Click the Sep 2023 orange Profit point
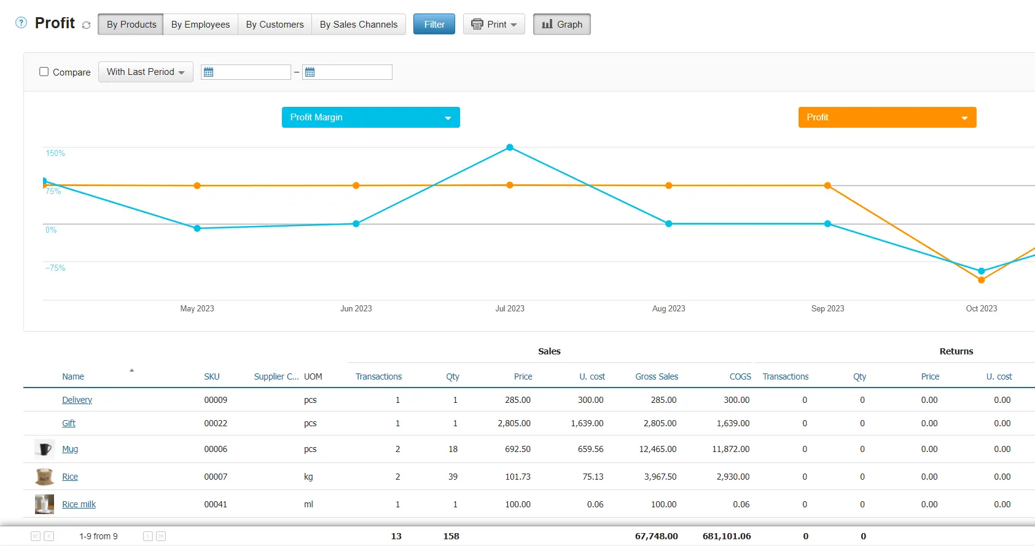Viewport: 1035px width, 546px height. (828, 185)
